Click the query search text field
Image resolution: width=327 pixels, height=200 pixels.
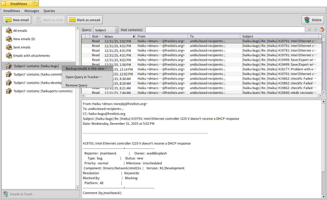click(x=225, y=30)
